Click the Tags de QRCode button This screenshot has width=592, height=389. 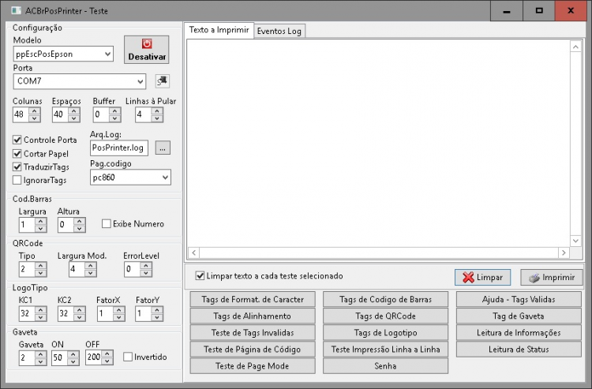click(x=385, y=316)
